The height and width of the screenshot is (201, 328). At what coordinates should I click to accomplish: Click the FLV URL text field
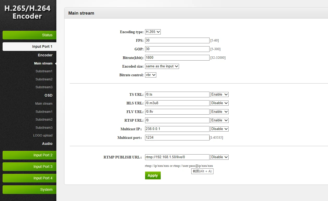(177, 112)
